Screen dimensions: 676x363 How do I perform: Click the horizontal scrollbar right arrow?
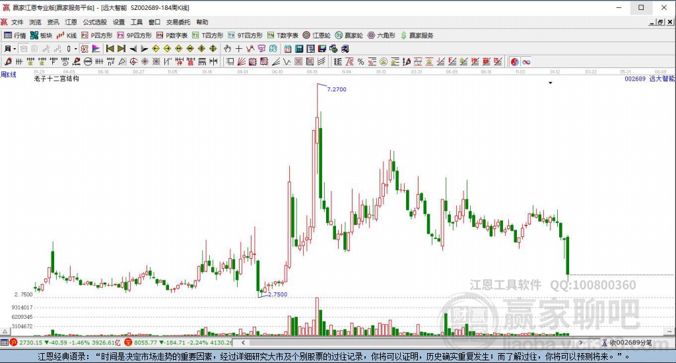click(581, 343)
